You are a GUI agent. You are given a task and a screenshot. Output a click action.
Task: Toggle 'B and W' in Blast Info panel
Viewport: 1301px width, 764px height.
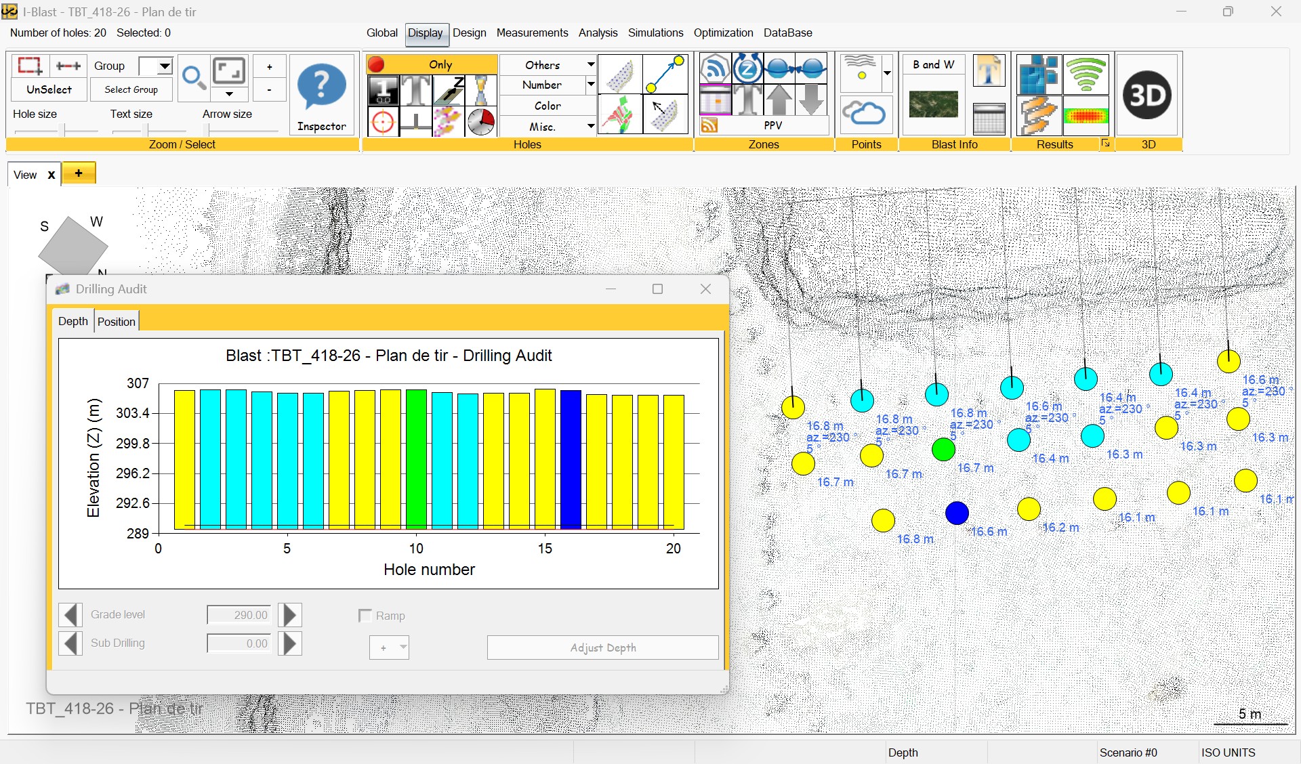(x=933, y=64)
